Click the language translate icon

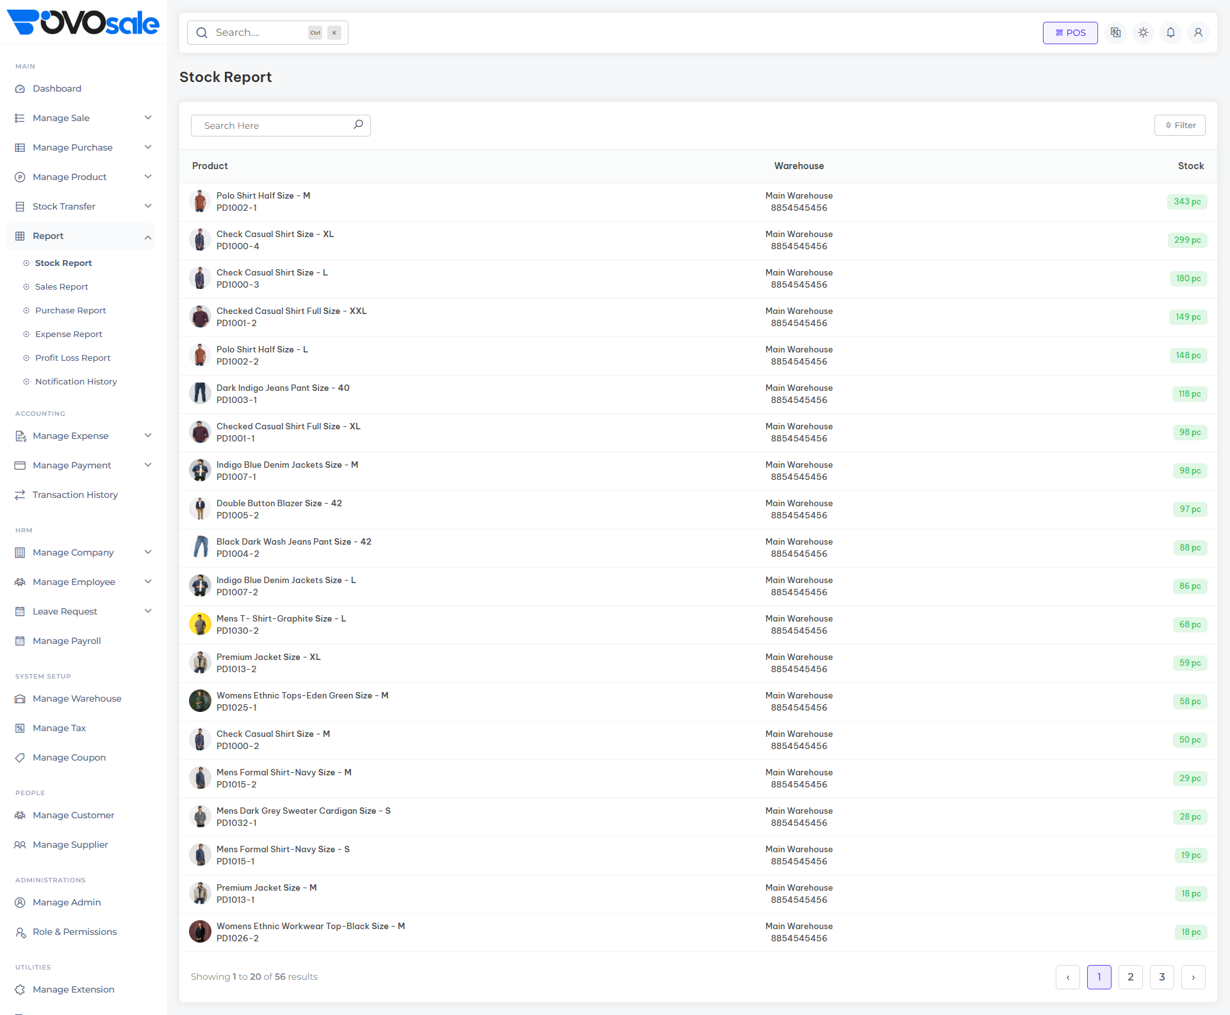tap(1115, 33)
